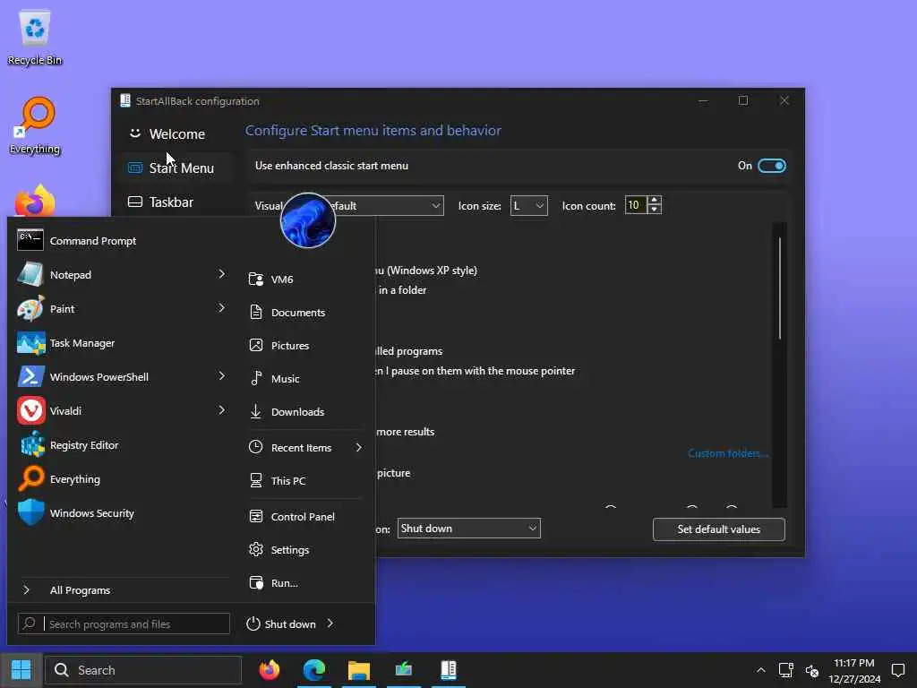Click the Windows Start button
The height and width of the screenshot is (688, 917).
tap(21, 670)
